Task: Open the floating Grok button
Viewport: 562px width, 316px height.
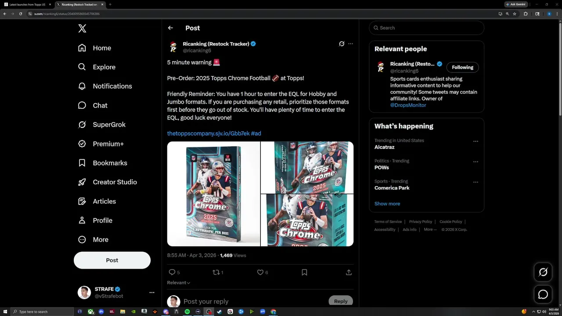Action: click(543, 273)
